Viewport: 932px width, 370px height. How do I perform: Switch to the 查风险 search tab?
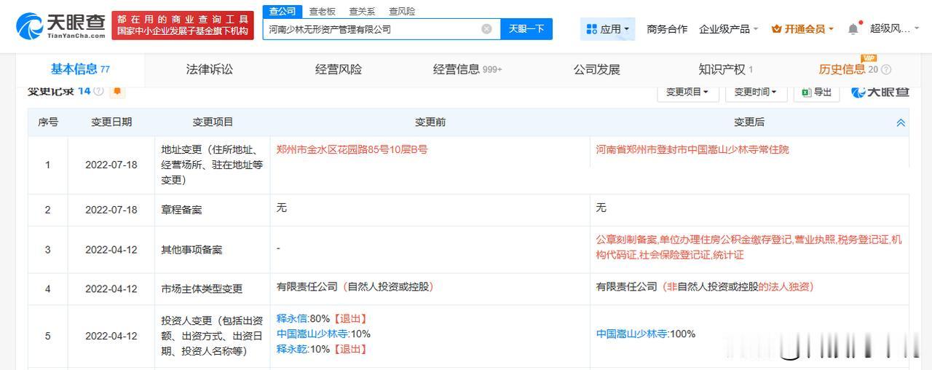402,11
